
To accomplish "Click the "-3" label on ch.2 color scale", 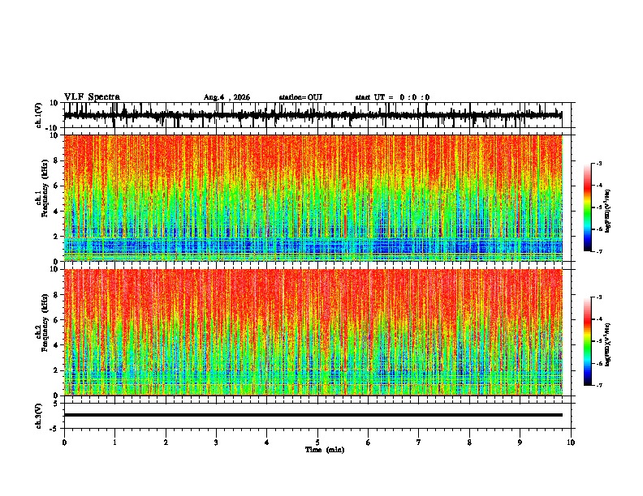I will 599,297.
